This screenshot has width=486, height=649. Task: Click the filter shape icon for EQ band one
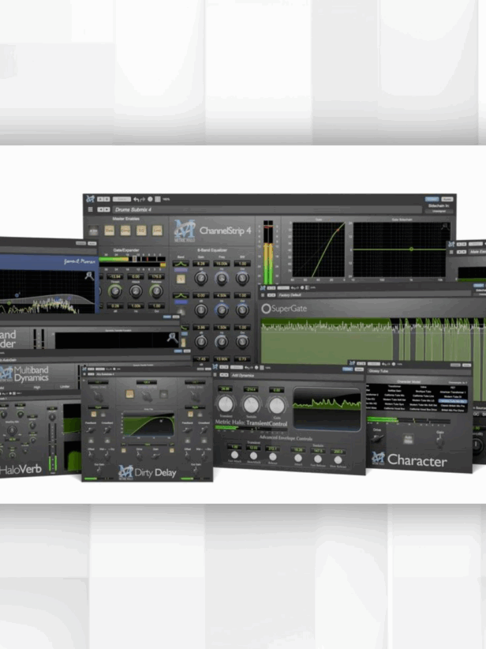click(181, 264)
